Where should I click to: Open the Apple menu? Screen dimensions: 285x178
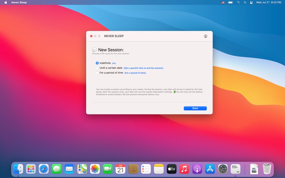[6, 2]
